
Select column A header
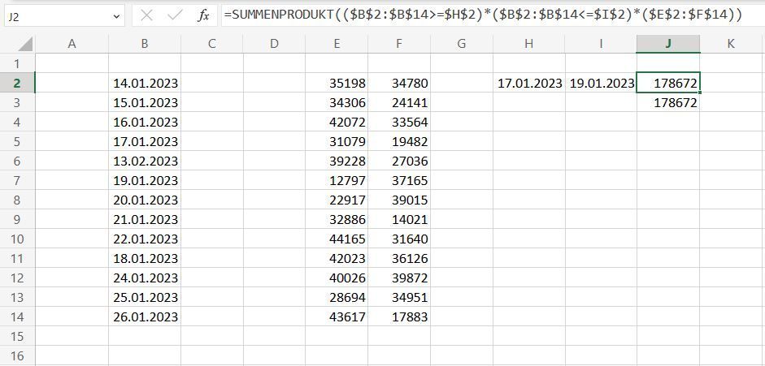coord(72,44)
